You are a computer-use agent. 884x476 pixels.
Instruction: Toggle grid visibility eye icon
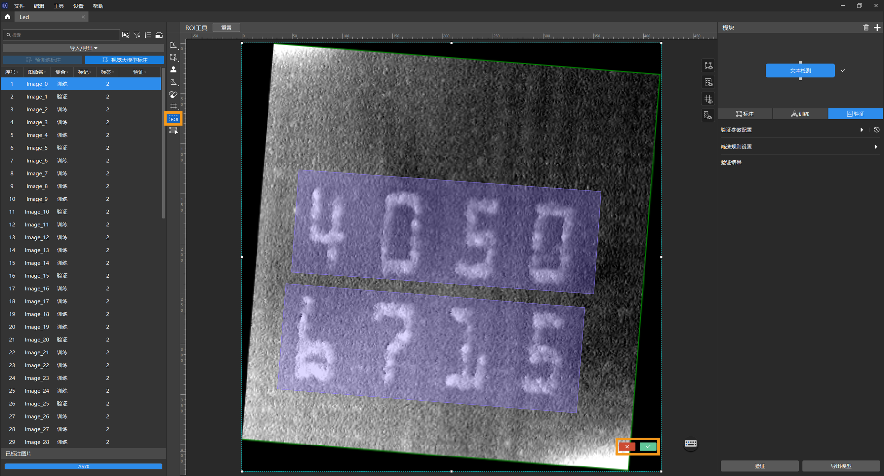[x=708, y=99]
